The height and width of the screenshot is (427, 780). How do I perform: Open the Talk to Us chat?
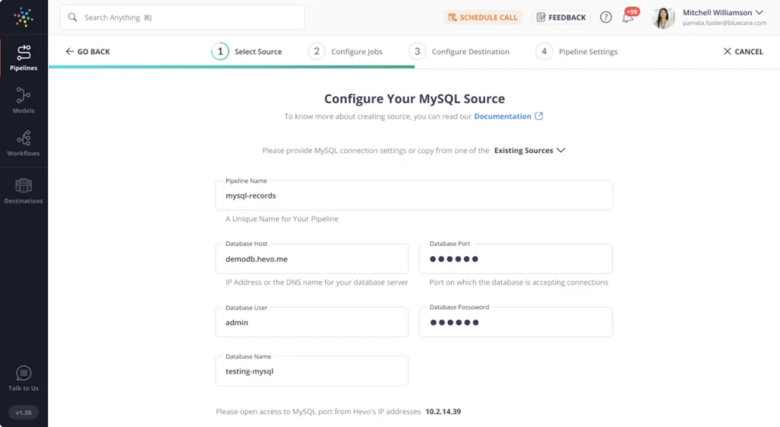[x=24, y=378]
